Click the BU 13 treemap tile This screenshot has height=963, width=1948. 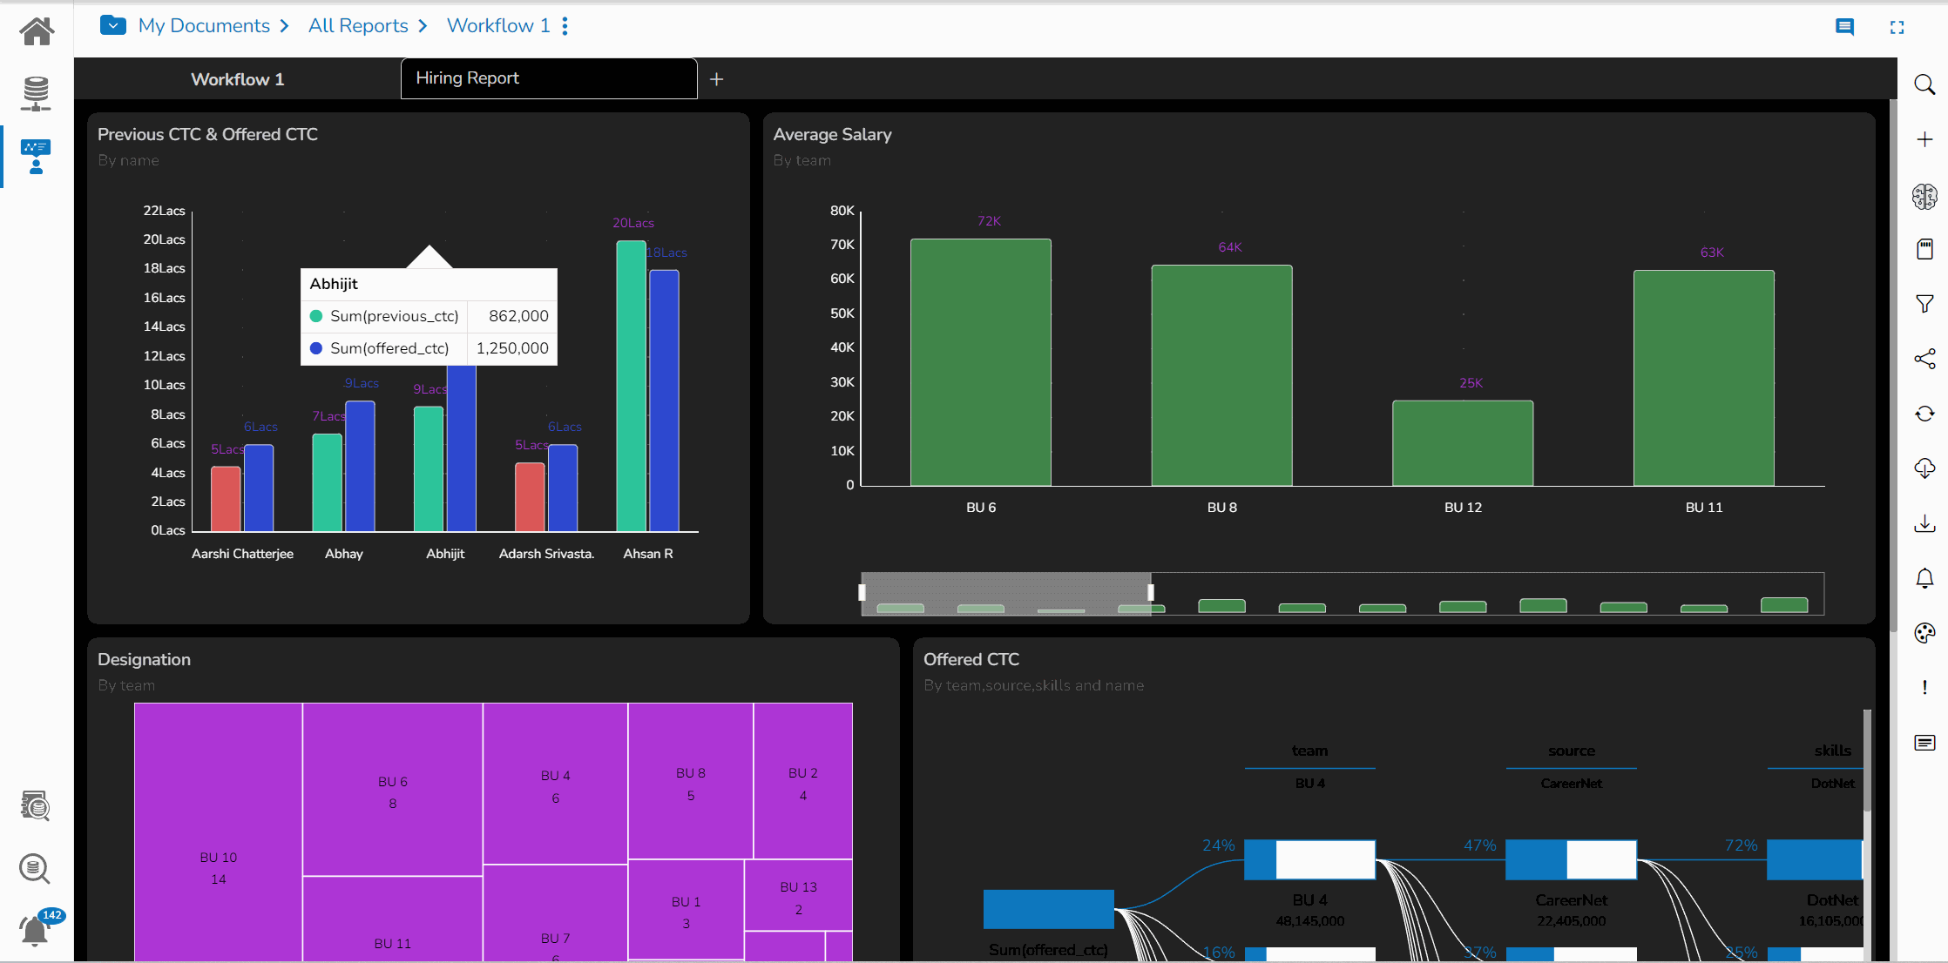[x=799, y=895]
